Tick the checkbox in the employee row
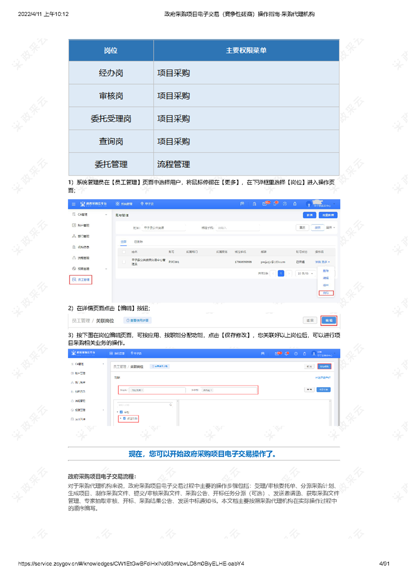 point(123,261)
